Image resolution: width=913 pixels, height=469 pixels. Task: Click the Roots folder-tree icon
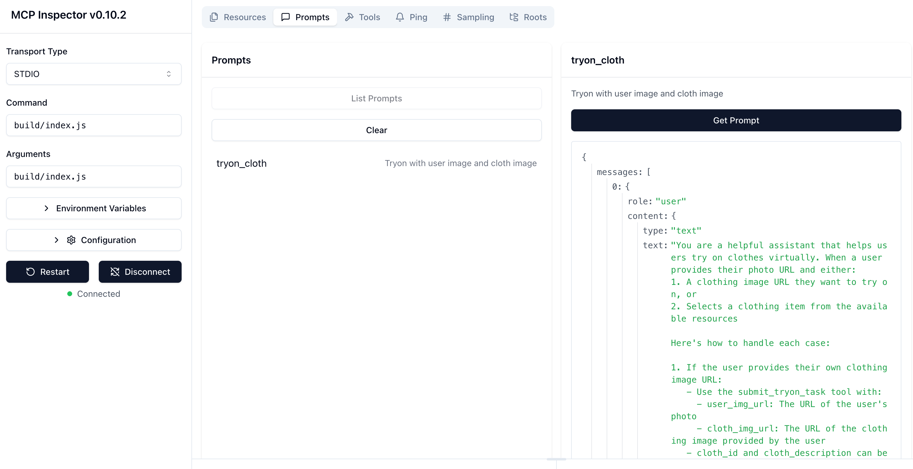click(x=514, y=17)
